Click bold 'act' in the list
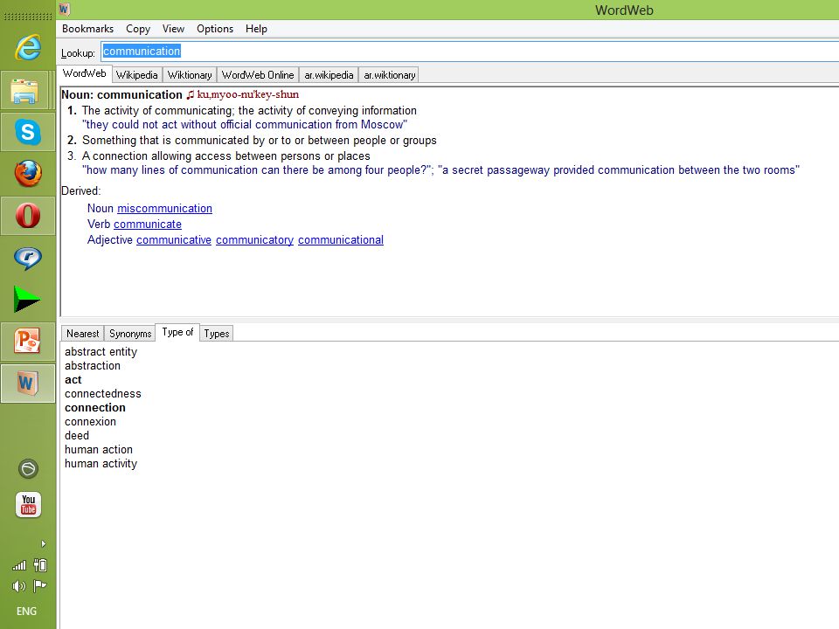 pos(73,380)
